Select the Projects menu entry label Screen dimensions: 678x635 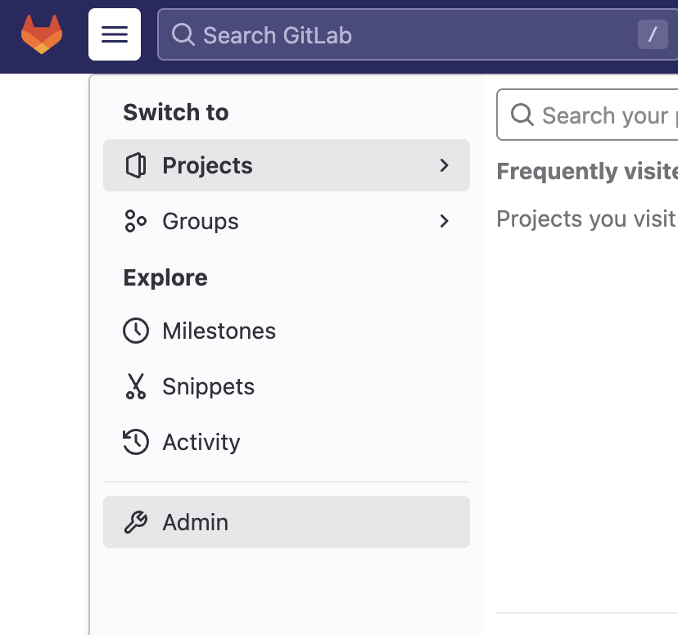click(x=207, y=165)
